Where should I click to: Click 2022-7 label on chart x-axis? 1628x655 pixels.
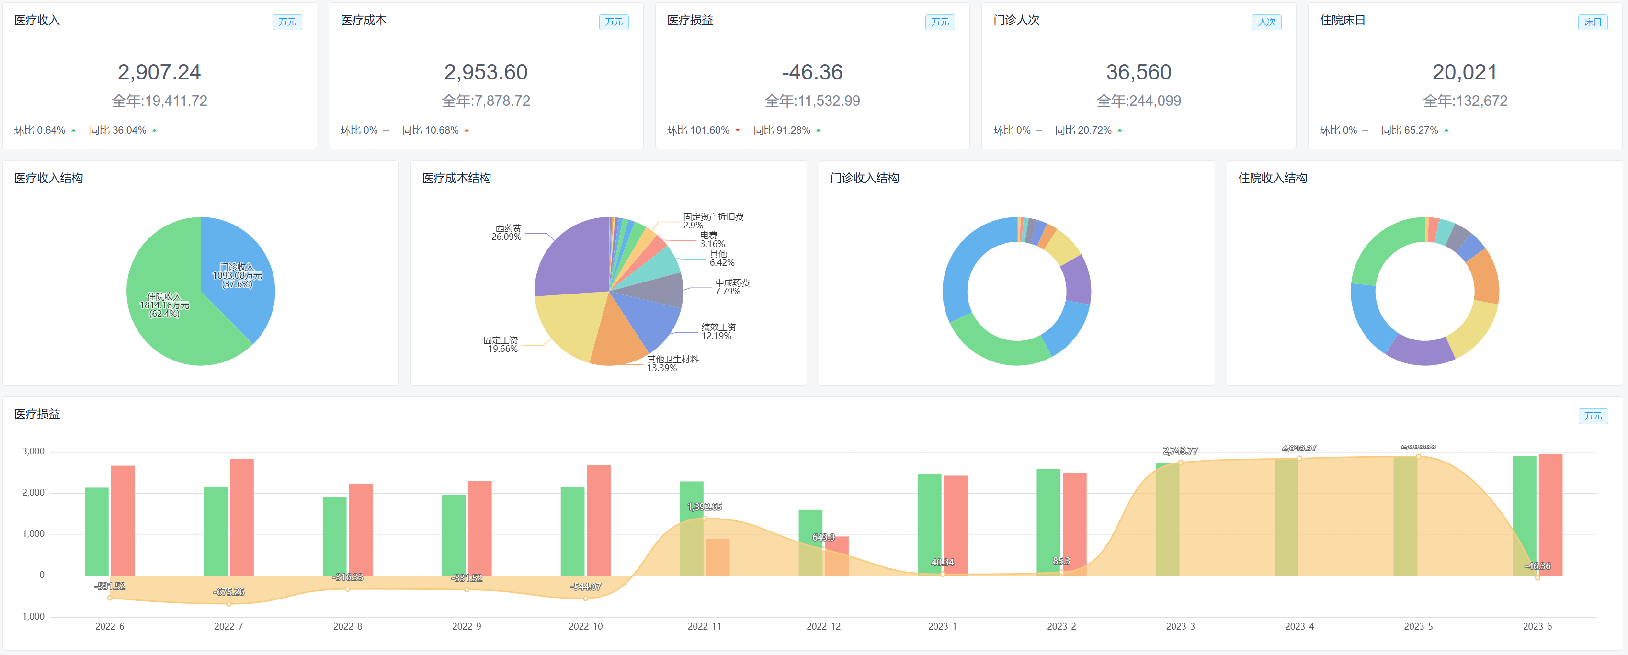pyautogui.click(x=228, y=626)
